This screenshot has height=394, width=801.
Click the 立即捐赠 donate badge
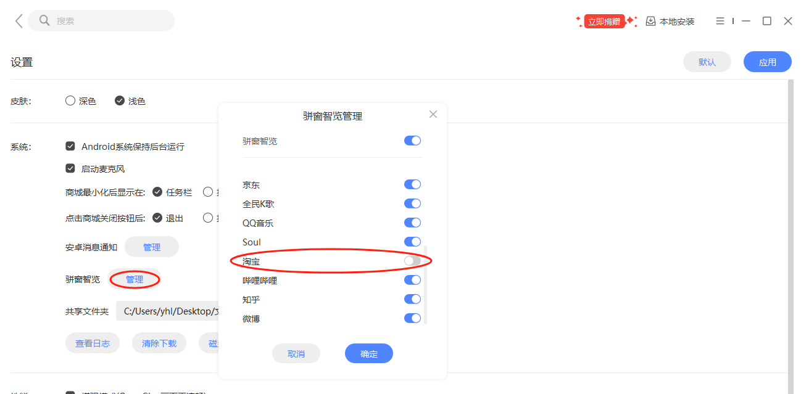tap(604, 22)
